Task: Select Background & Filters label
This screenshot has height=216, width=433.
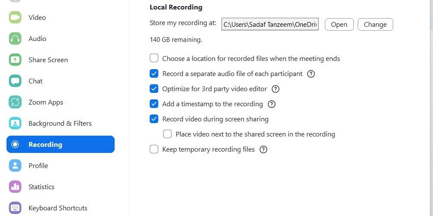Action: click(60, 123)
